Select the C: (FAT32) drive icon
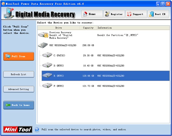This screenshot has height=136, width=172. 47,55
